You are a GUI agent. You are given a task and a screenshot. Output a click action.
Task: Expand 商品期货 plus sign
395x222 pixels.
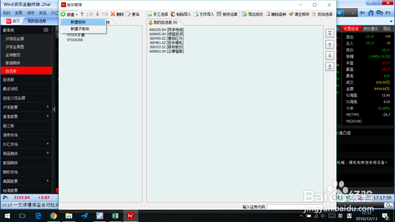pyautogui.click(x=48, y=153)
